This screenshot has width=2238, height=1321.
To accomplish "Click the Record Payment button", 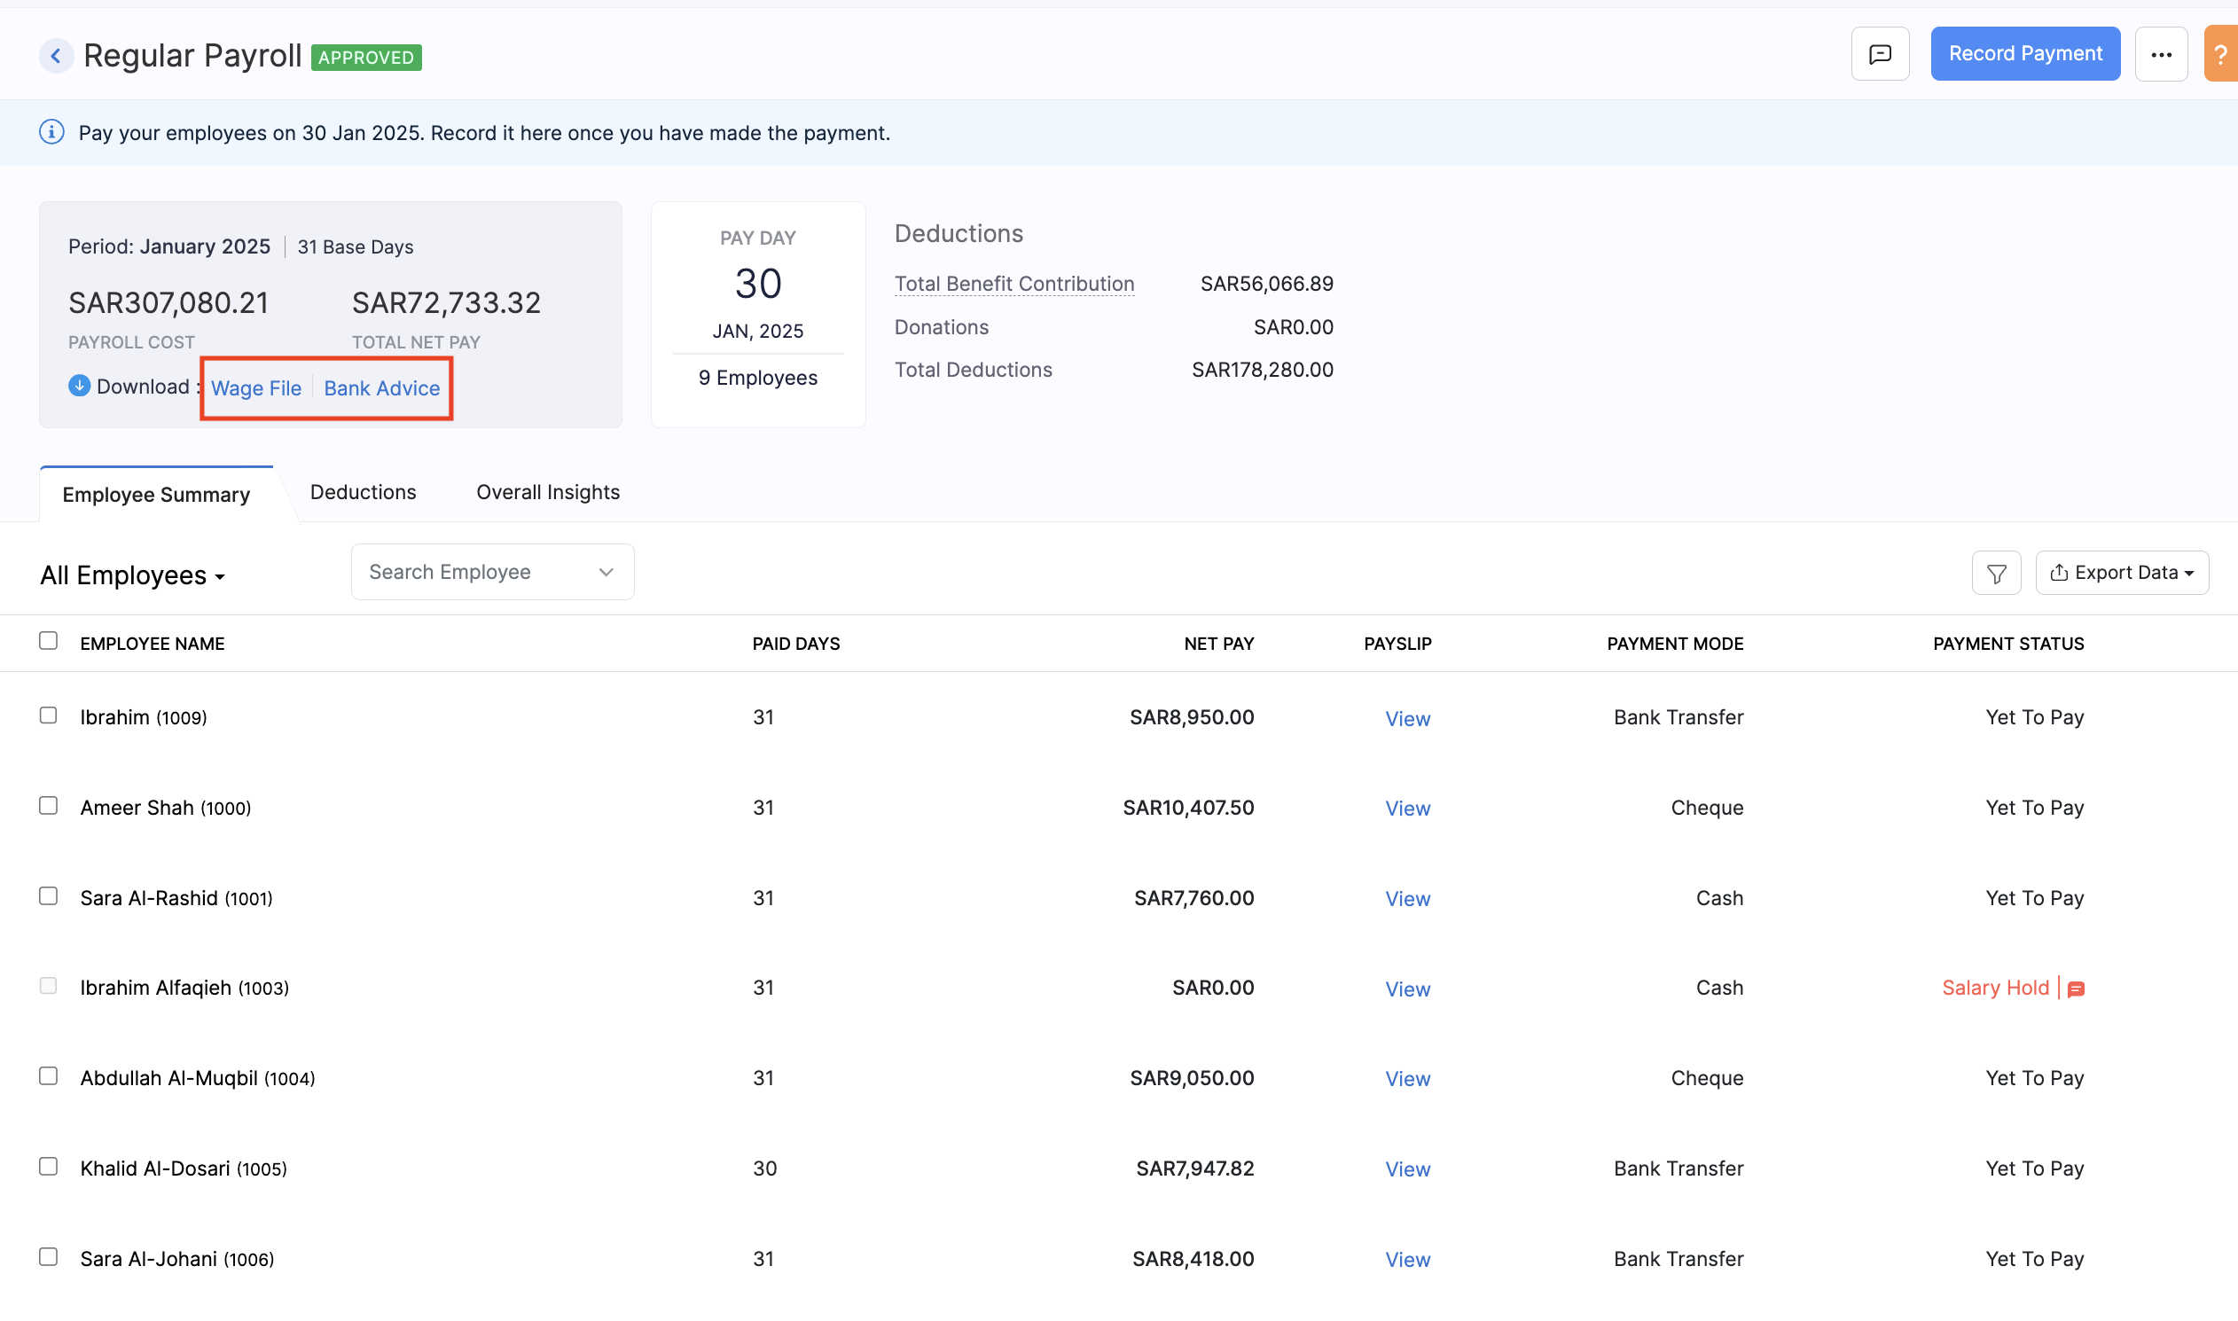I will tap(2026, 52).
